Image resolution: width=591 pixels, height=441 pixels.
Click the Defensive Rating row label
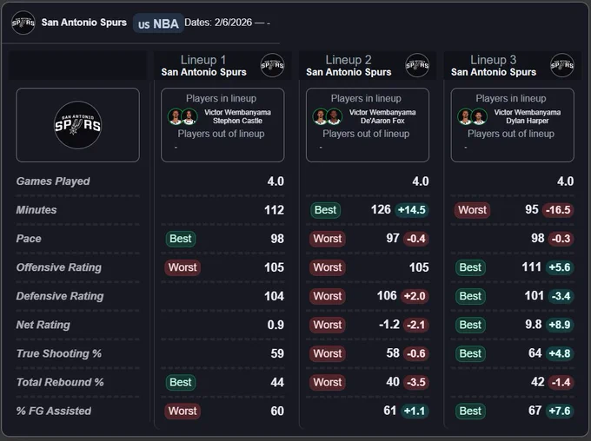(x=60, y=296)
